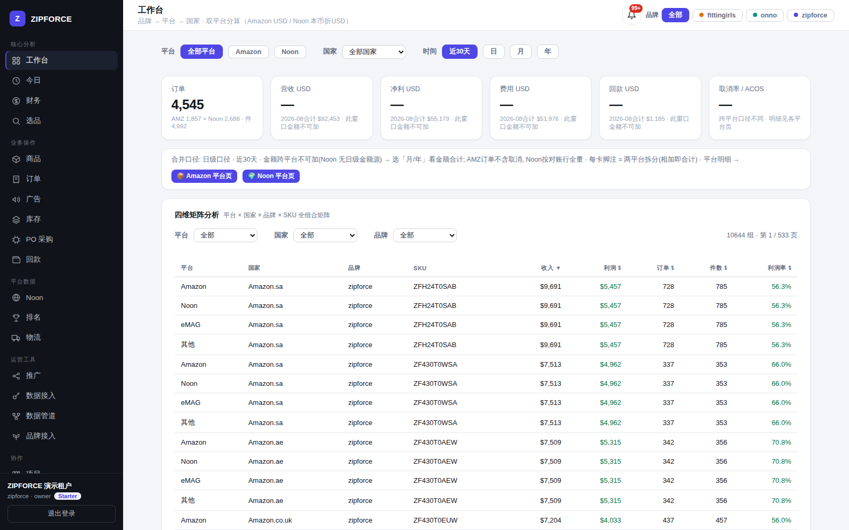
Task: Open 今日 clock icon in sidebar
Action: coord(16,81)
